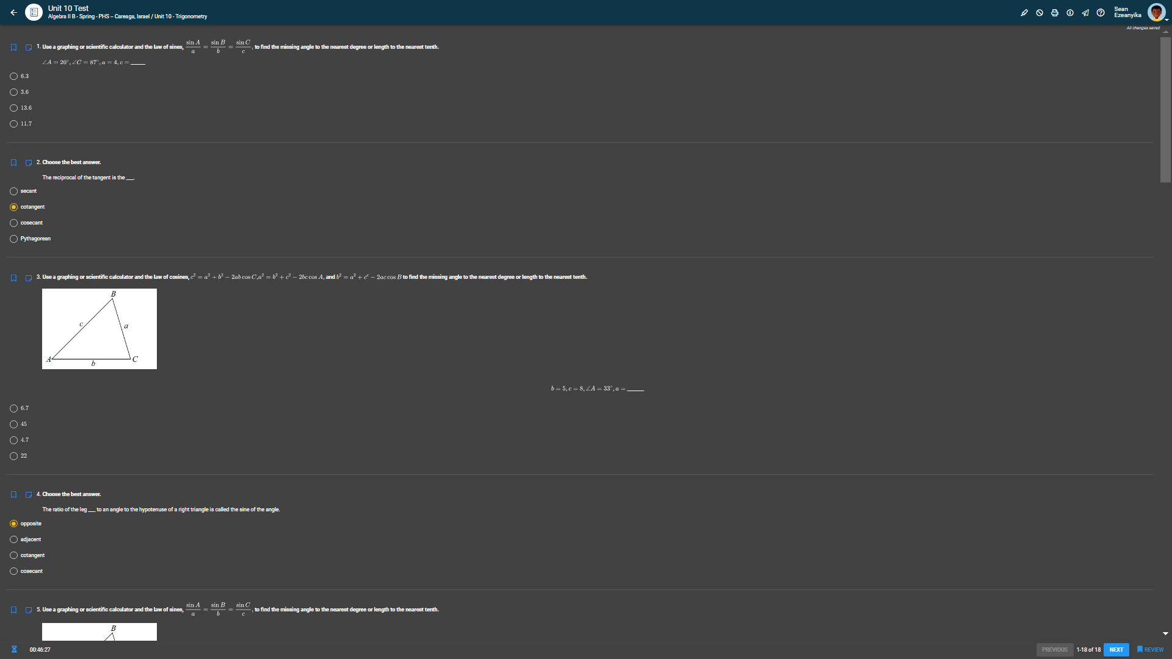Click the scrollbar down arrow
This screenshot has height=659, width=1172.
(1165, 634)
